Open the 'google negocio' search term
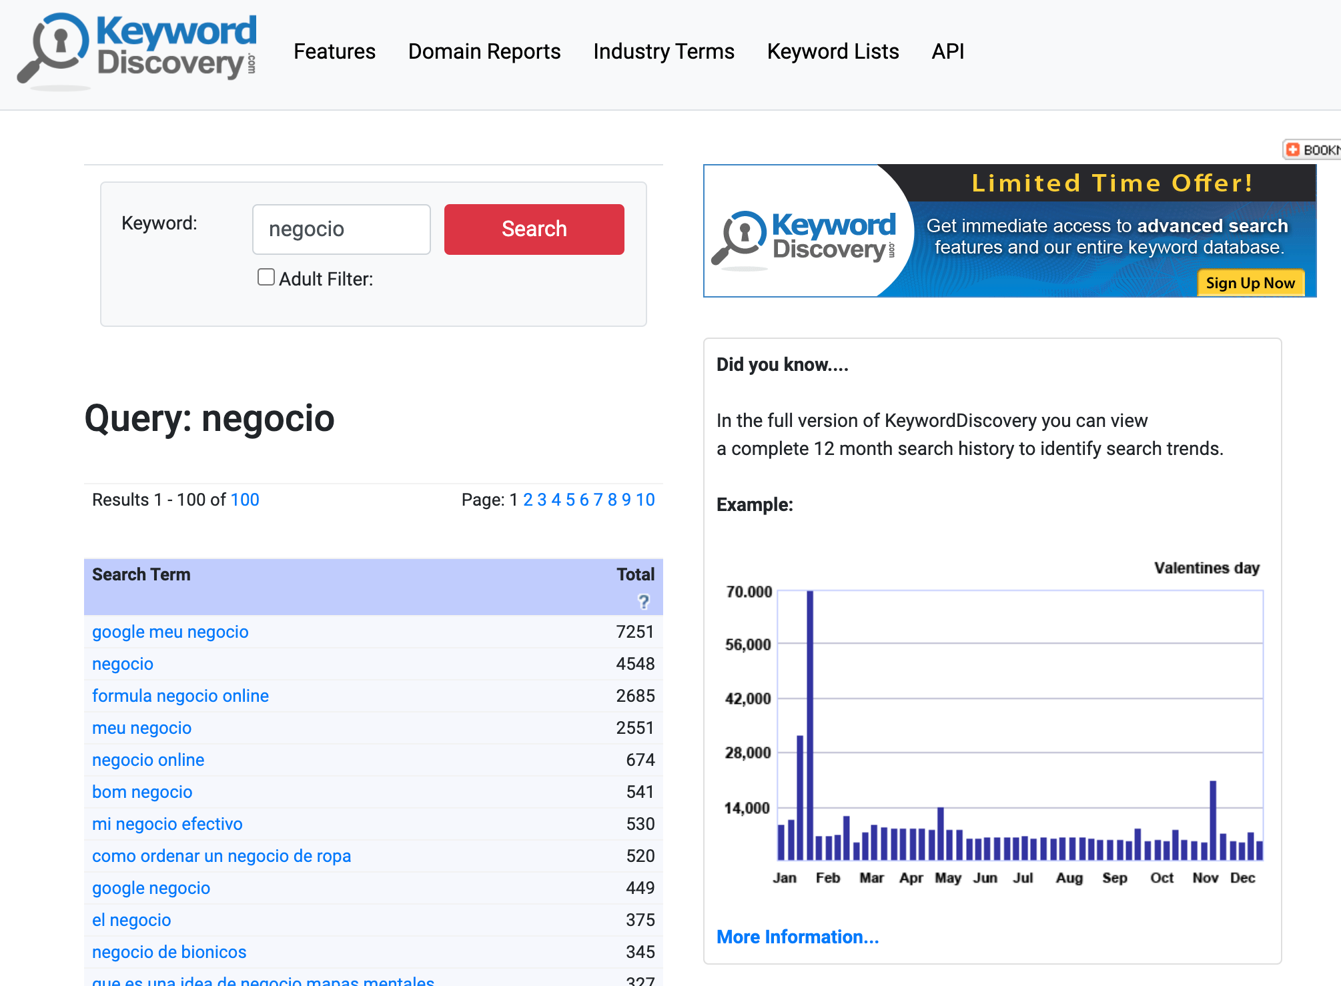Viewport: 1341px width, 986px height. click(151, 888)
